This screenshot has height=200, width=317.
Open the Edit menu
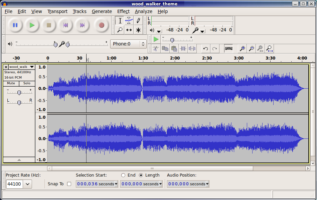22,11
